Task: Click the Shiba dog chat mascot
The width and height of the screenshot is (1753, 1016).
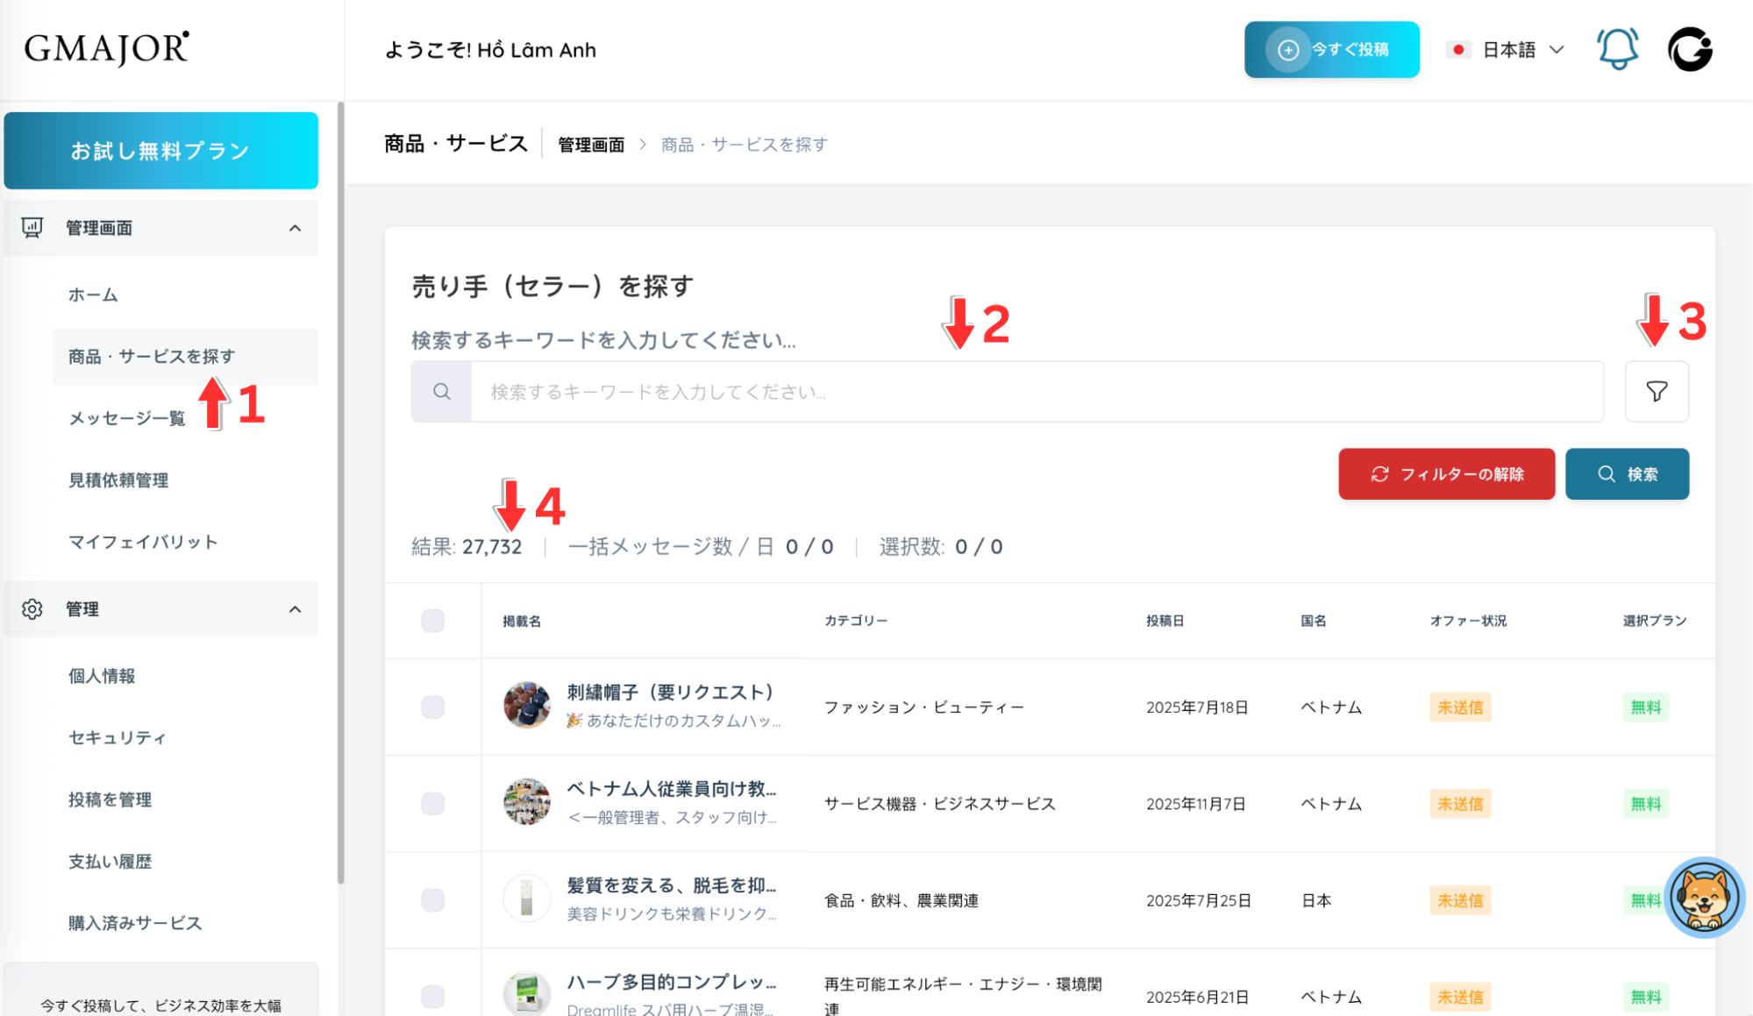Action: click(x=1703, y=897)
